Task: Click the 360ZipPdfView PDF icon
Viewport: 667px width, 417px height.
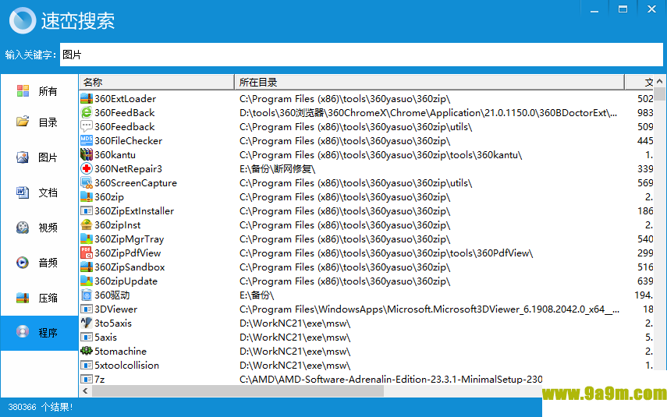Action: 87,253
